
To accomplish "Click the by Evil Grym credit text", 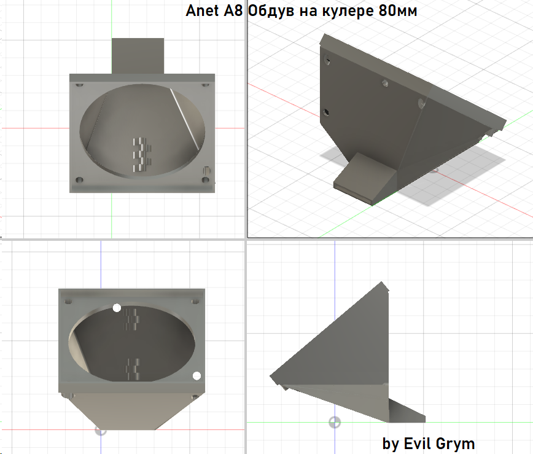I will [x=429, y=443].
